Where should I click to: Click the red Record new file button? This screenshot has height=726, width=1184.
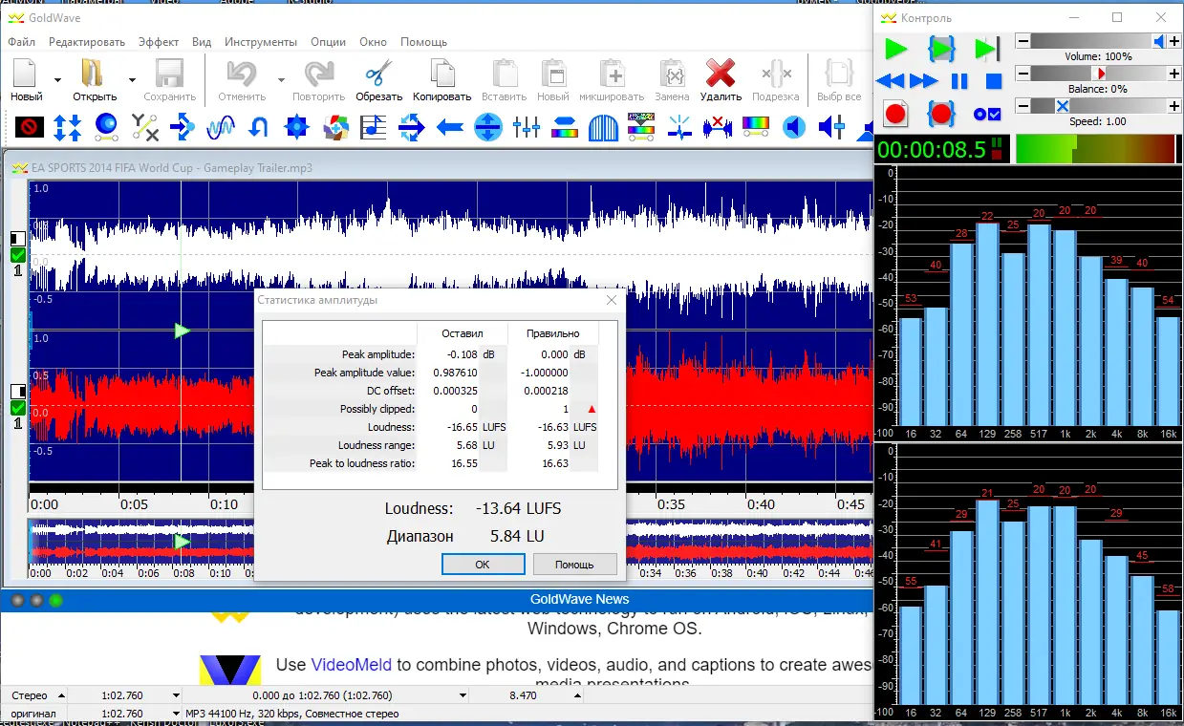894,114
